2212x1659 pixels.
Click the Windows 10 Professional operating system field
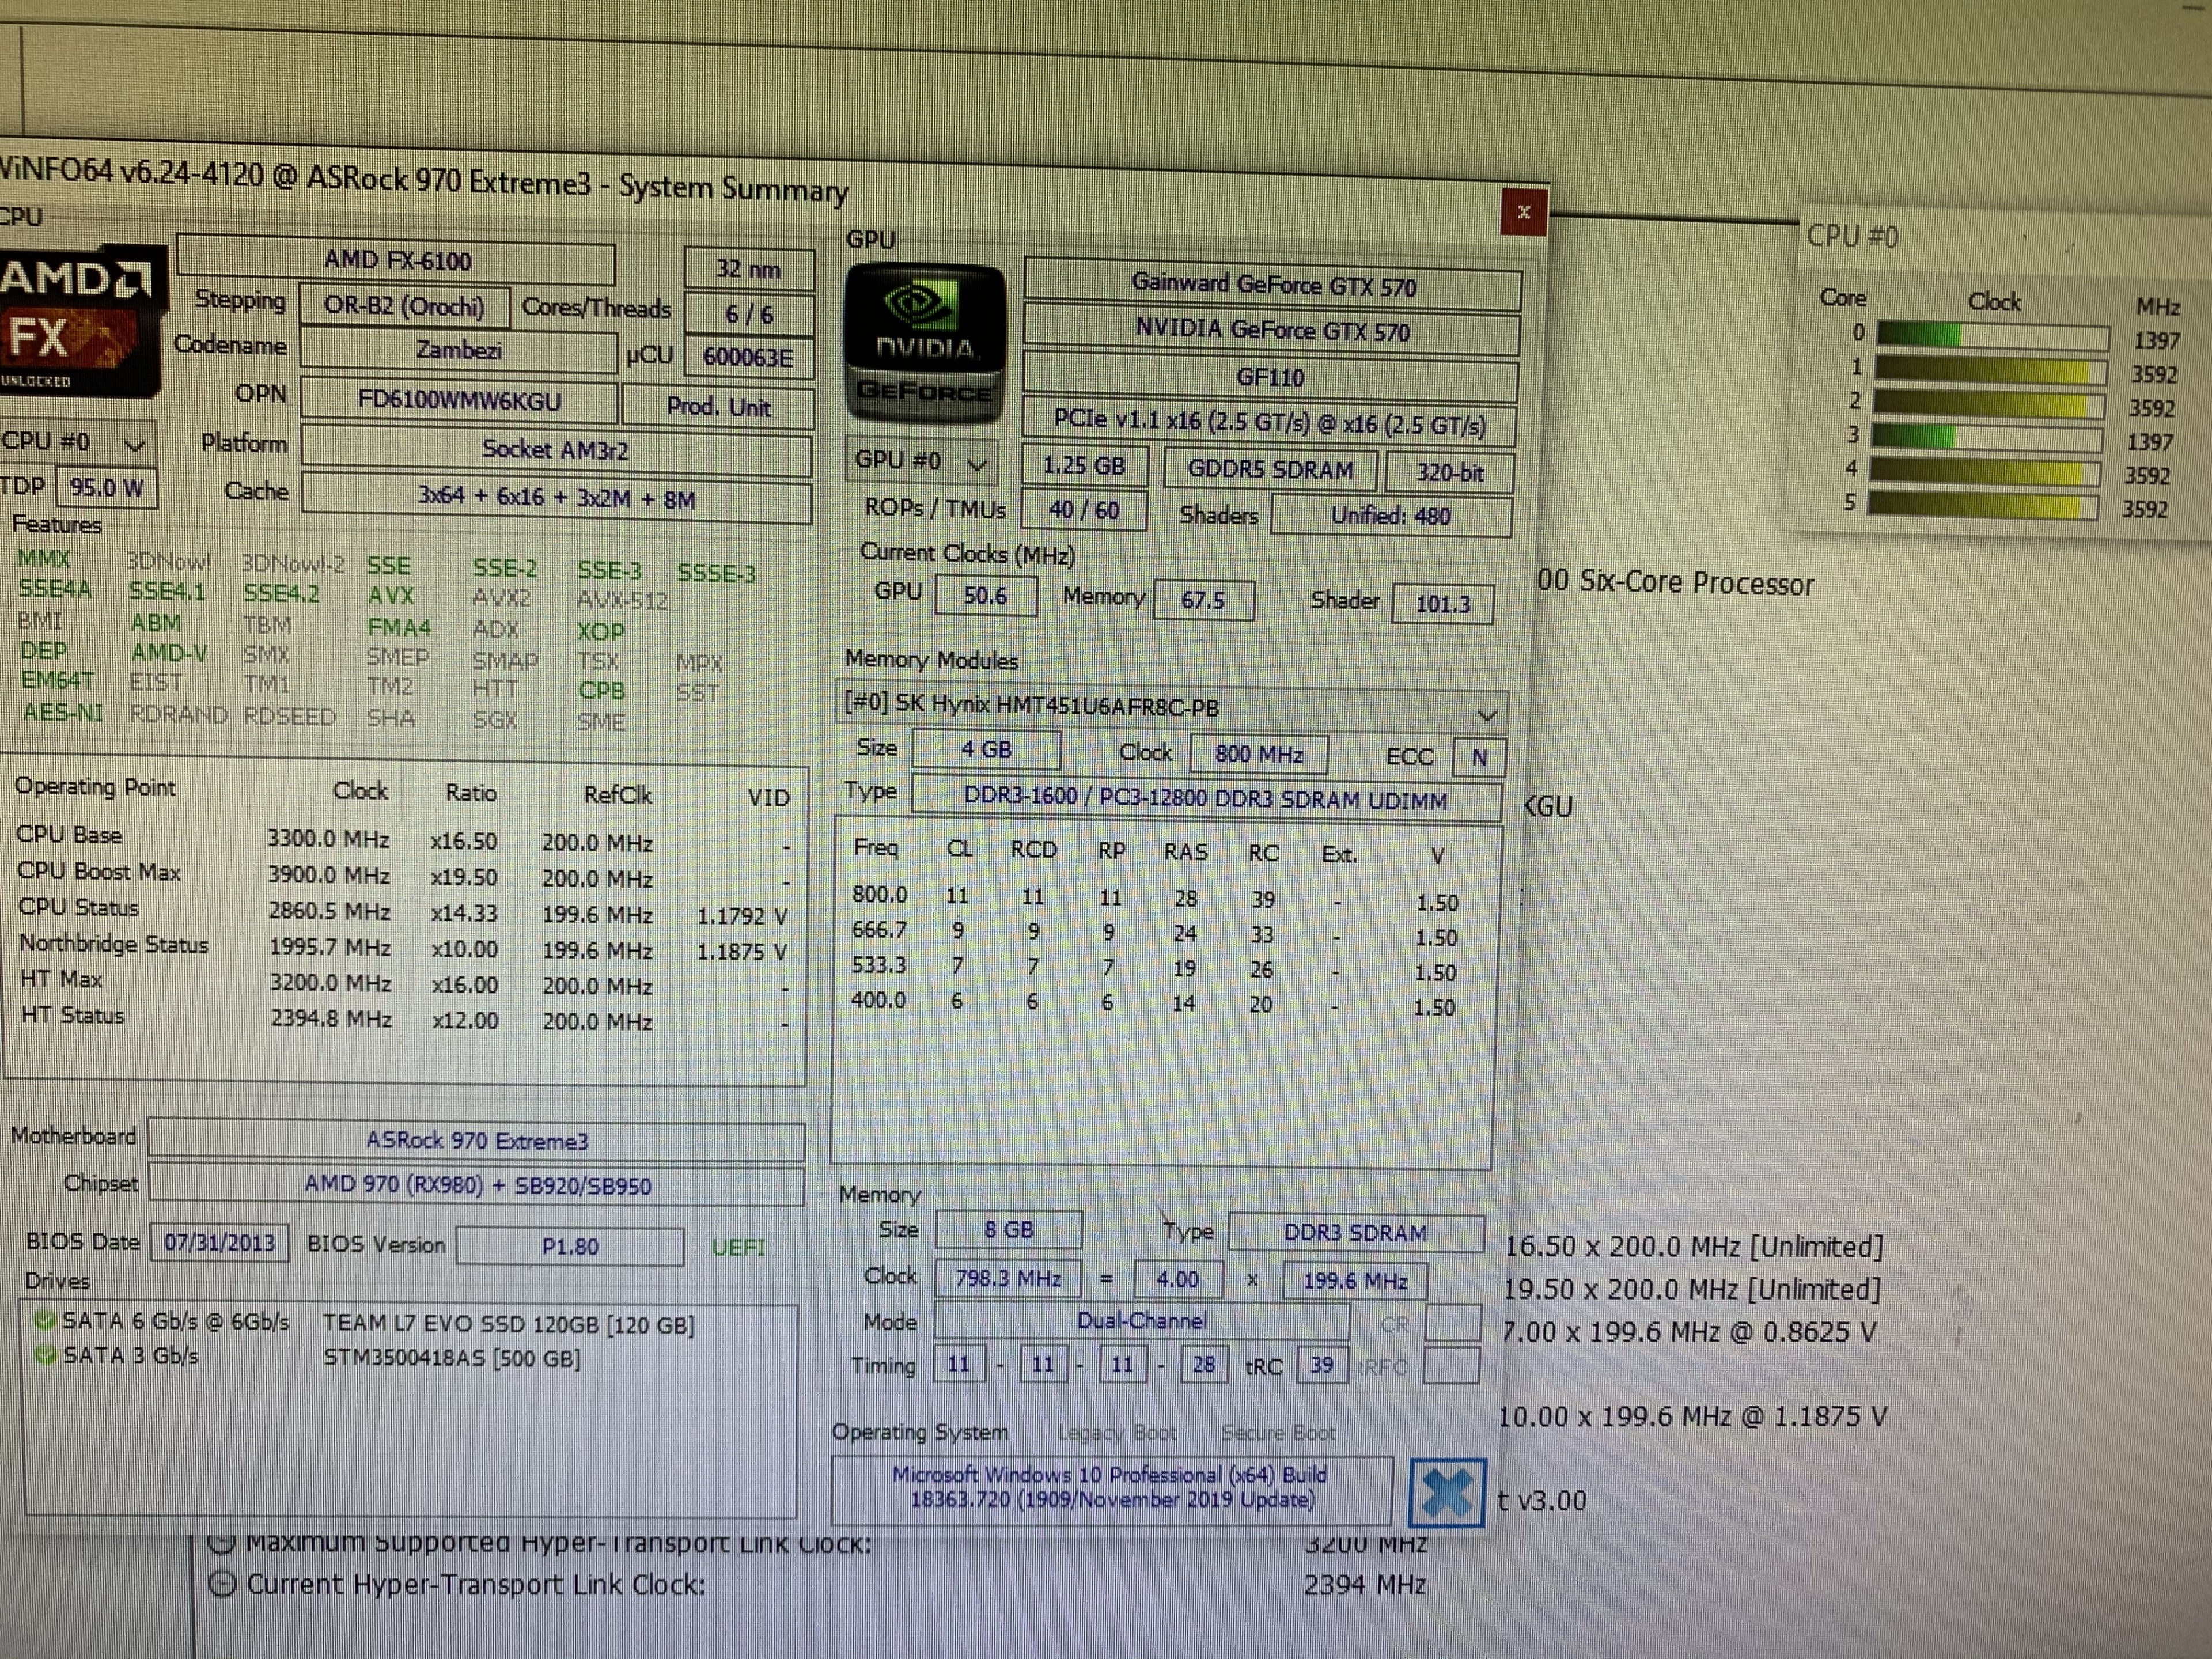[x=1110, y=1487]
